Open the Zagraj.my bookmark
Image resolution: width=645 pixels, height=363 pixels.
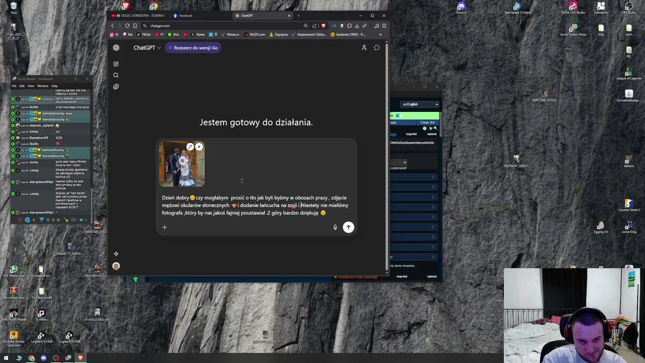(x=279, y=34)
